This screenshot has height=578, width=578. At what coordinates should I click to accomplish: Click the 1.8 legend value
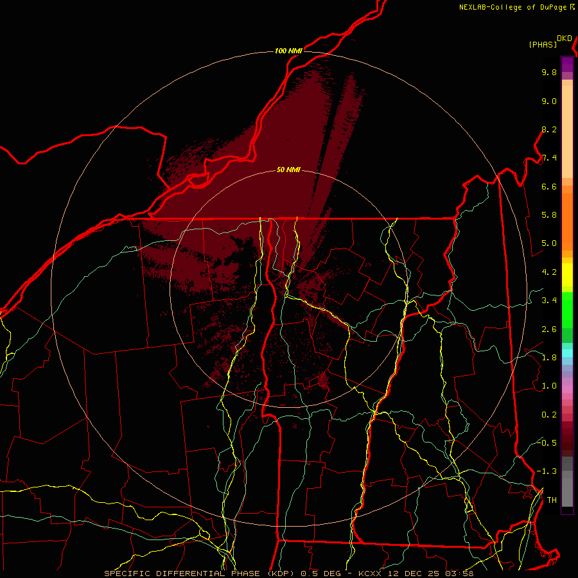coord(549,358)
